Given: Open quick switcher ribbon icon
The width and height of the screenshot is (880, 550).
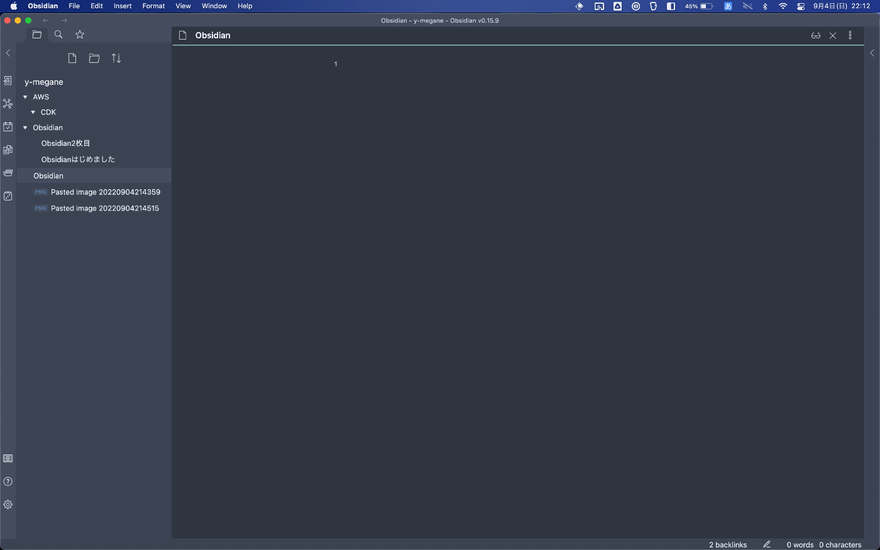Looking at the screenshot, I should 8,80.
